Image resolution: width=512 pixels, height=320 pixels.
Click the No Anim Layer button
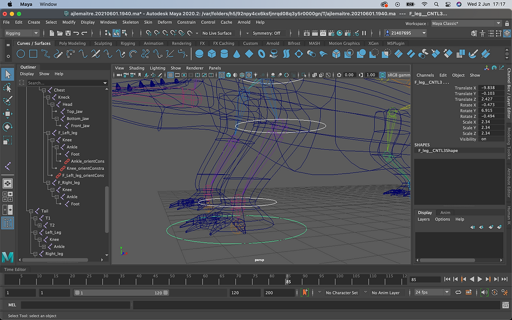pos(385,292)
